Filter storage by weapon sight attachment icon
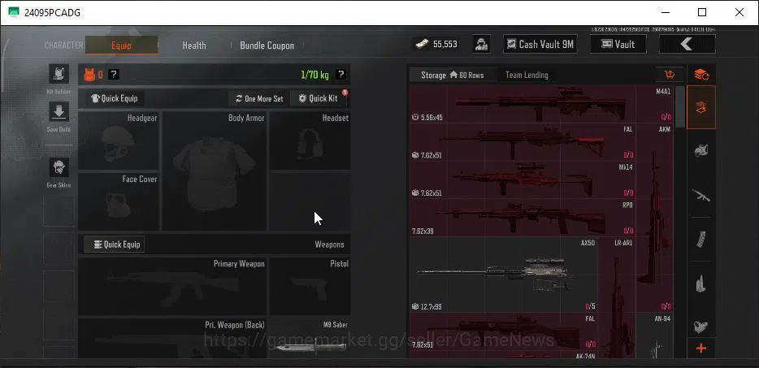 click(701, 327)
